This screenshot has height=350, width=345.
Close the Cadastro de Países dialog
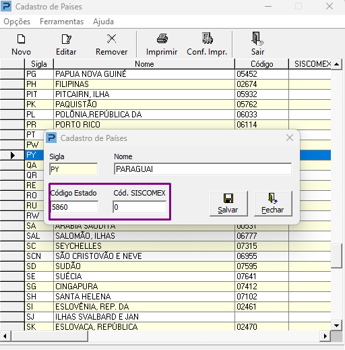(x=290, y=138)
